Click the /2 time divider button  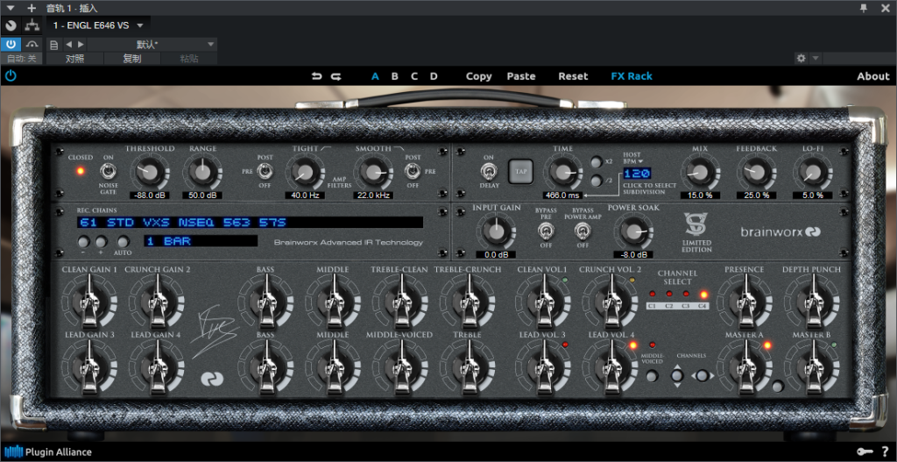(597, 181)
